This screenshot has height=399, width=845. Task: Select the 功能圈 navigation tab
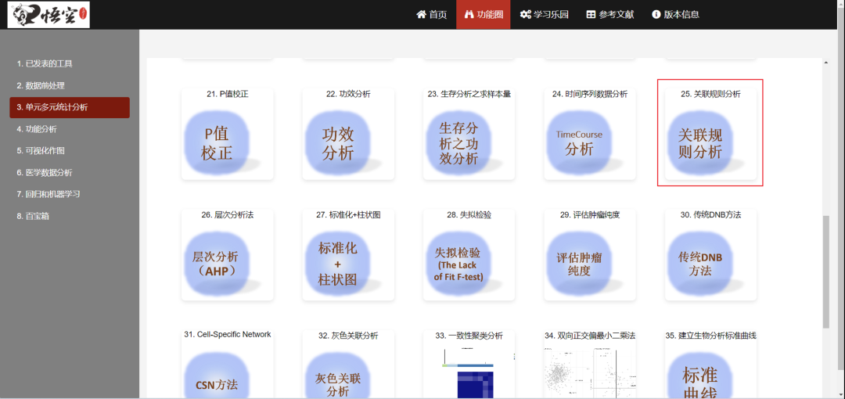click(484, 15)
